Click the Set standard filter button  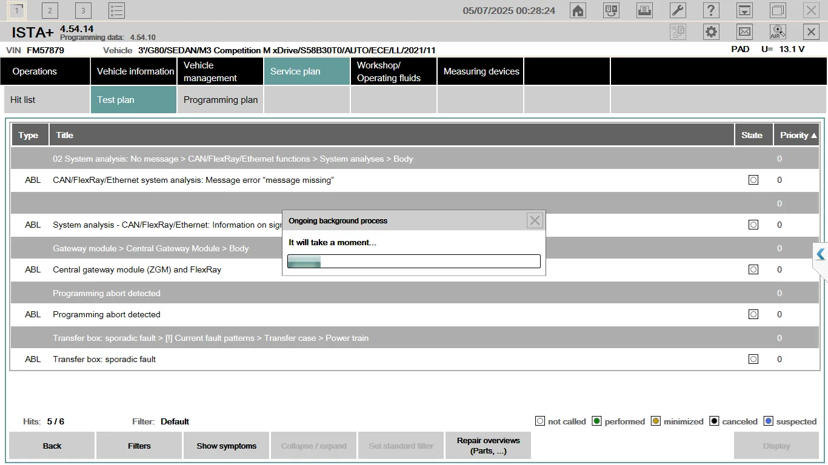pos(401,446)
